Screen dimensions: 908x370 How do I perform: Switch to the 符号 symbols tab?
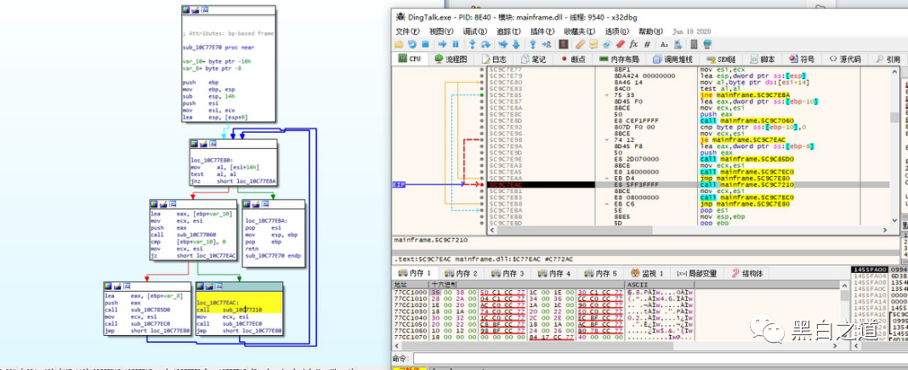[x=802, y=59]
